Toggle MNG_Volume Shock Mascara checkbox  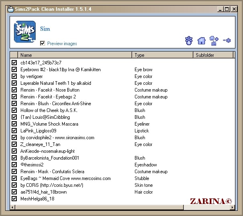click(x=14, y=124)
